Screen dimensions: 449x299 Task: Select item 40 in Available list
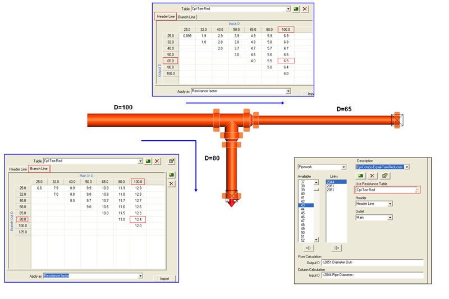coord(306,194)
